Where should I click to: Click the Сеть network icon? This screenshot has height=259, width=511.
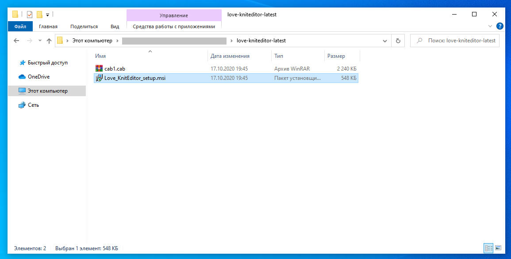coord(22,105)
